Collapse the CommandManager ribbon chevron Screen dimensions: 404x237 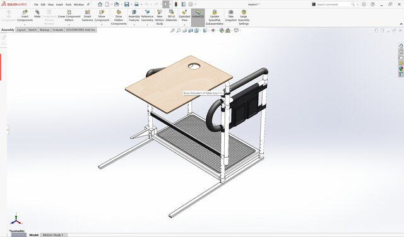(x=401, y=24)
